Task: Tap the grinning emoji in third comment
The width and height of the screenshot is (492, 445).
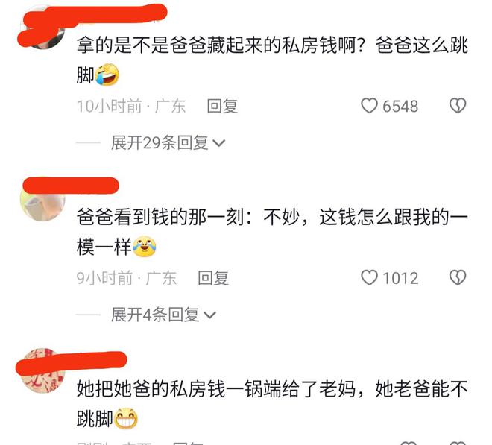Action: [x=126, y=418]
